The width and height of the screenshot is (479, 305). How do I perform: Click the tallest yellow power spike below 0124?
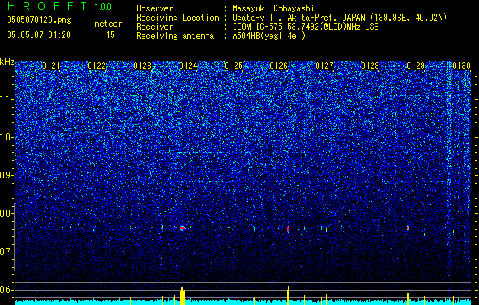(182, 296)
